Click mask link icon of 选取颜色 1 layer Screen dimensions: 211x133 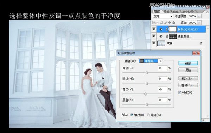(x=167, y=36)
